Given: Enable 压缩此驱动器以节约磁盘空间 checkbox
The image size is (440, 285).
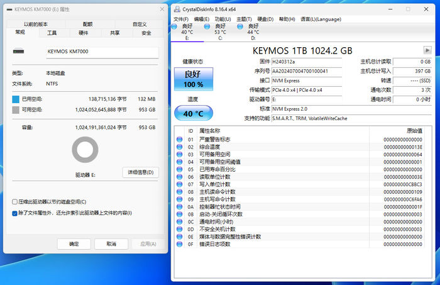Looking at the screenshot, I should pyautogui.click(x=15, y=201).
